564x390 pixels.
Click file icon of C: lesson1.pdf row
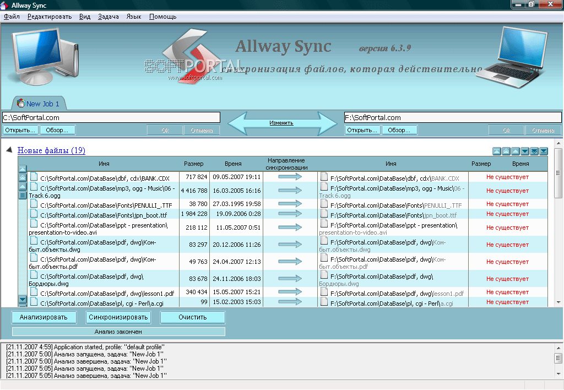tap(34, 291)
